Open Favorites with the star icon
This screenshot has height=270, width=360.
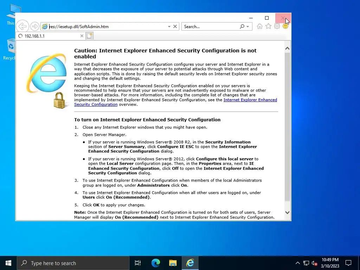tap(268, 26)
